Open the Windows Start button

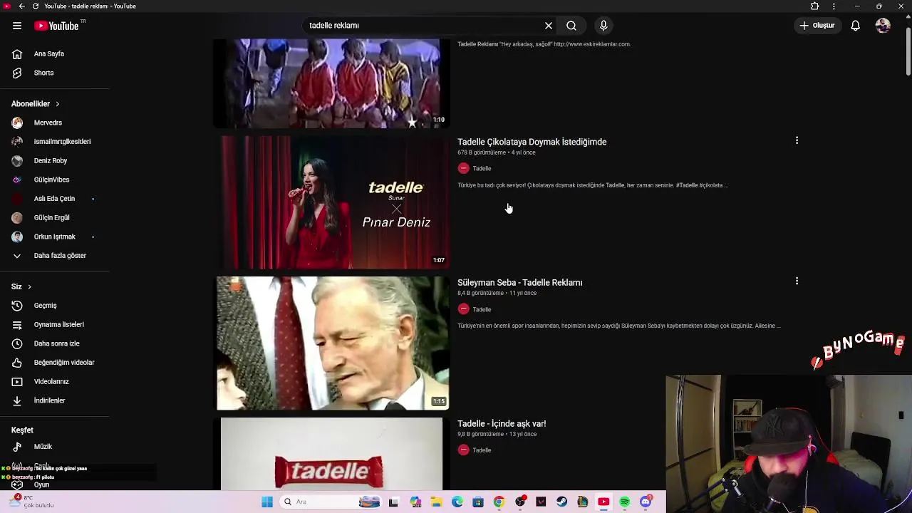click(267, 502)
